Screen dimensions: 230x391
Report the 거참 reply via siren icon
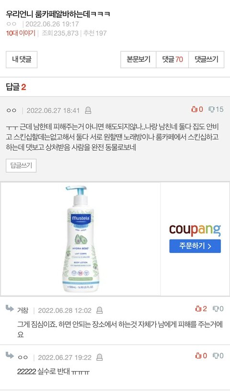(99, 310)
